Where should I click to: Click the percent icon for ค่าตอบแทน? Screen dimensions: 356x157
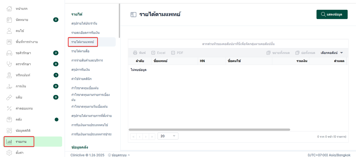pyautogui.click(x=9, y=108)
